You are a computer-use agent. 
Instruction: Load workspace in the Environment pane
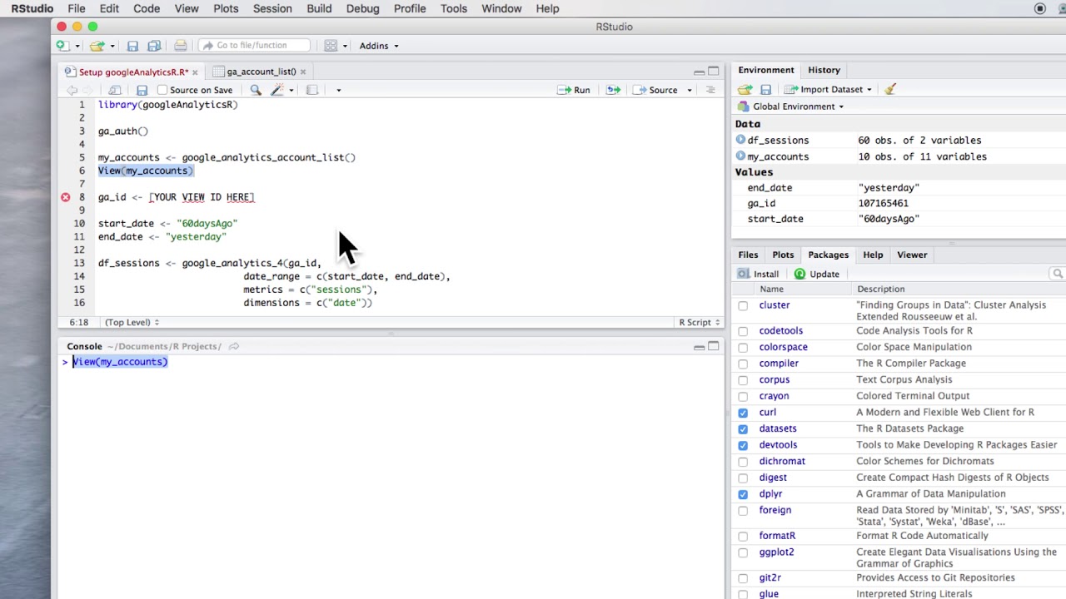coord(745,89)
